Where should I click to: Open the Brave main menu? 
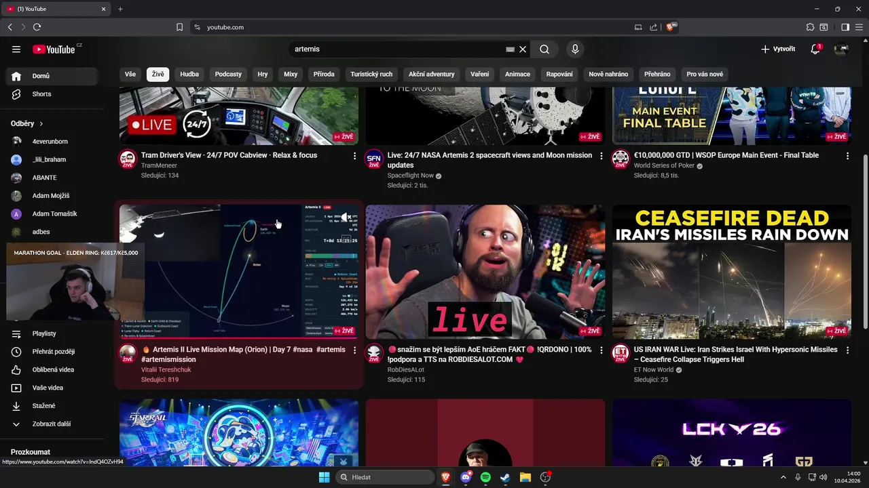point(859,27)
